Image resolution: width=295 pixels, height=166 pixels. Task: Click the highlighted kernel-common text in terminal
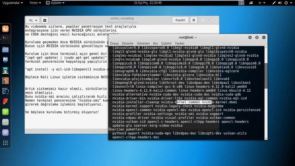194,102
